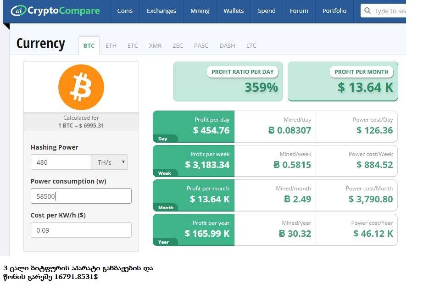Click the Power consumption input field
This screenshot has height=301, width=423.
81,196
